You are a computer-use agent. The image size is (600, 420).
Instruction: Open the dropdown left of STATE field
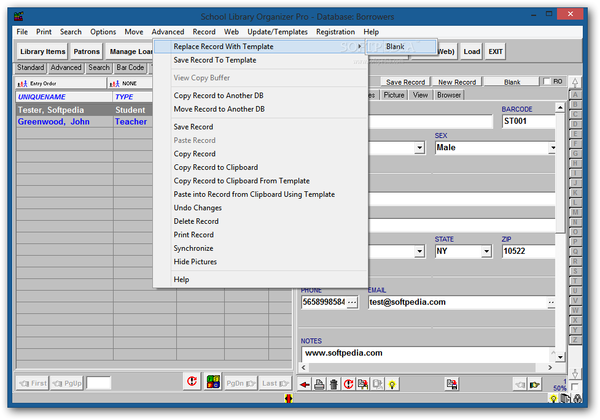420,251
